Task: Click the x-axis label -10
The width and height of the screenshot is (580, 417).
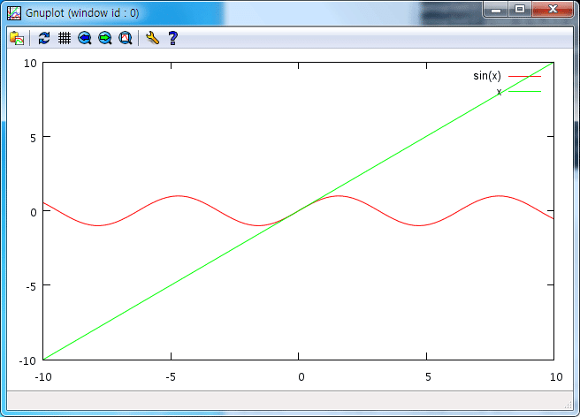Action: [x=43, y=377]
